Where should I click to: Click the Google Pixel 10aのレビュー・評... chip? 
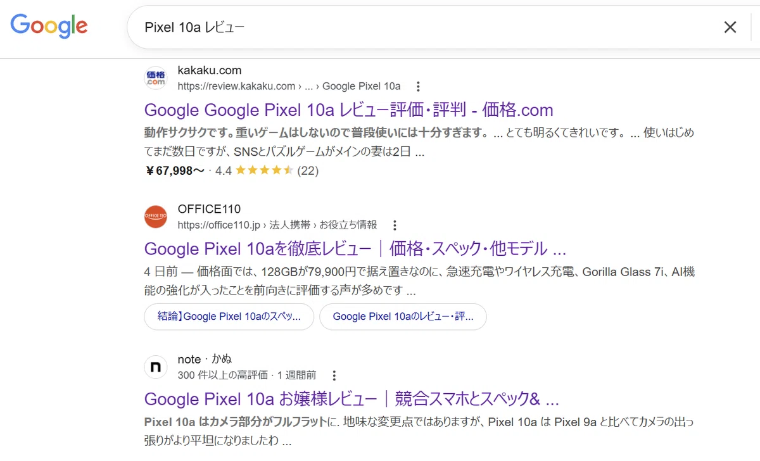click(403, 317)
